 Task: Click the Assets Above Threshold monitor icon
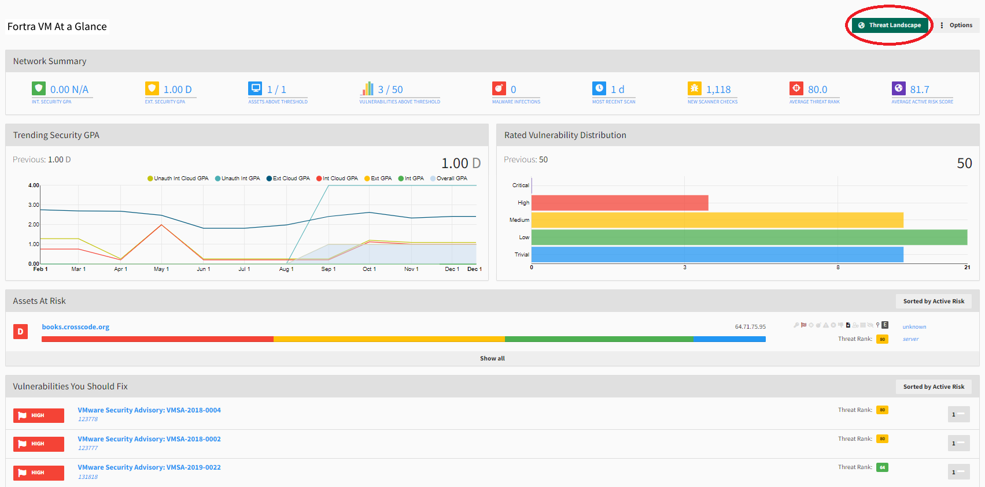pyautogui.click(x=255, y=88)
